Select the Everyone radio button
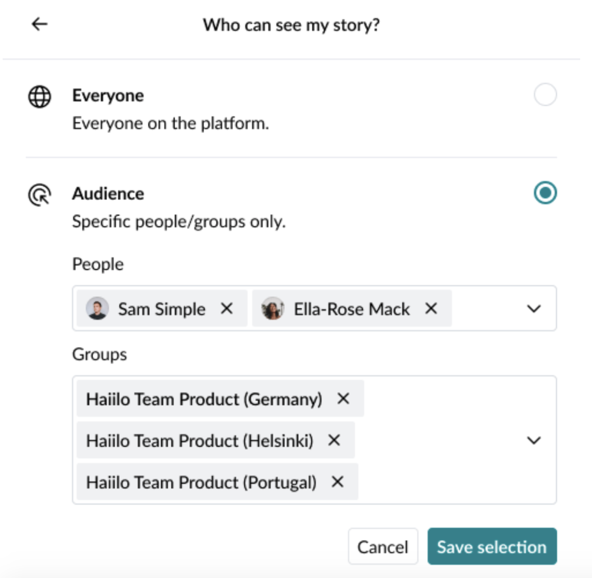 pyautogui.click(x=545, y=94)
